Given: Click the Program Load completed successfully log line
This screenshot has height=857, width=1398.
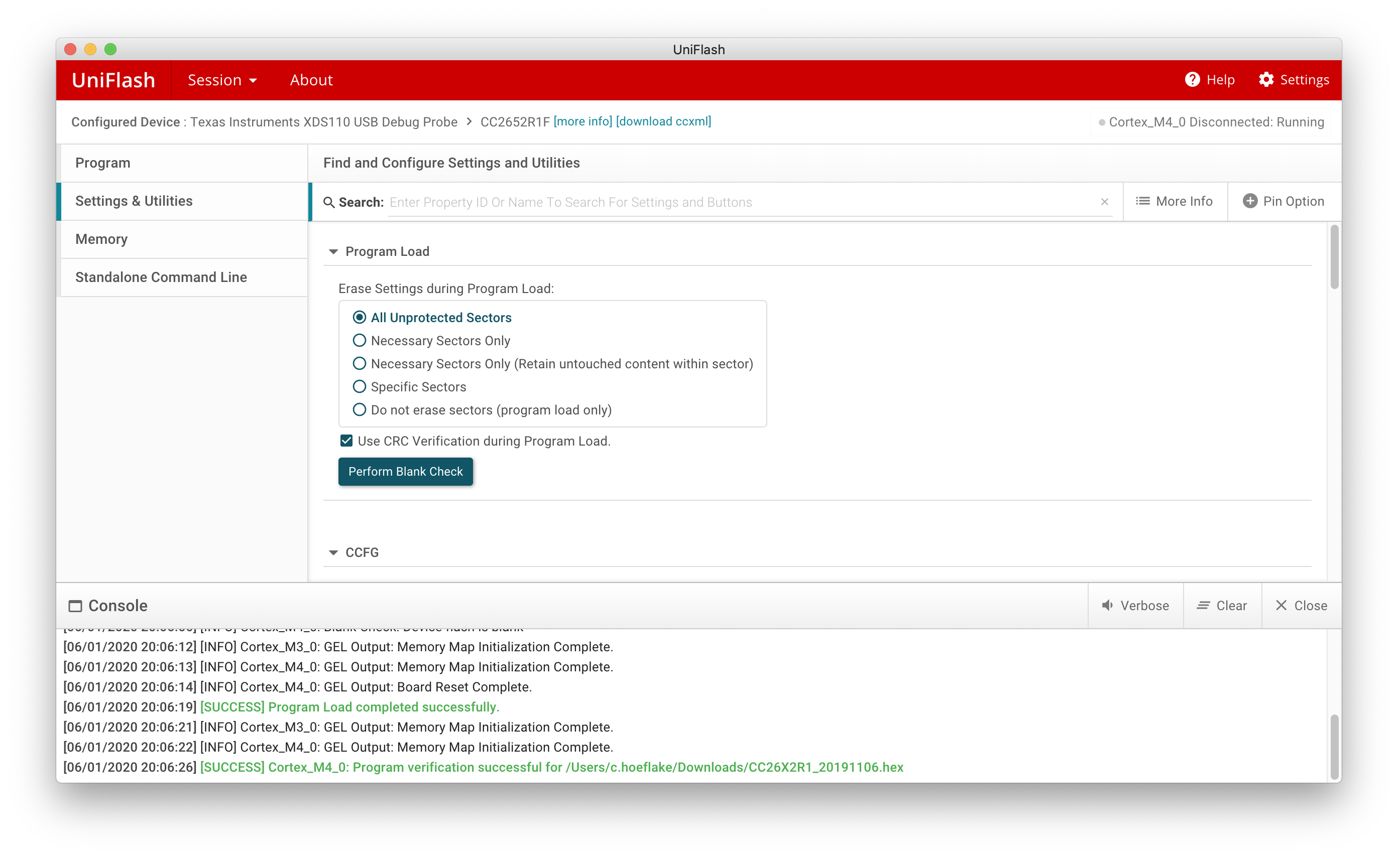Looking at the screenshot, I should [350, 707].
